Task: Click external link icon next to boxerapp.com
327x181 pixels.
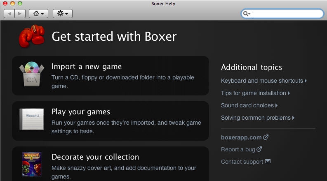Action: point(266,137)
